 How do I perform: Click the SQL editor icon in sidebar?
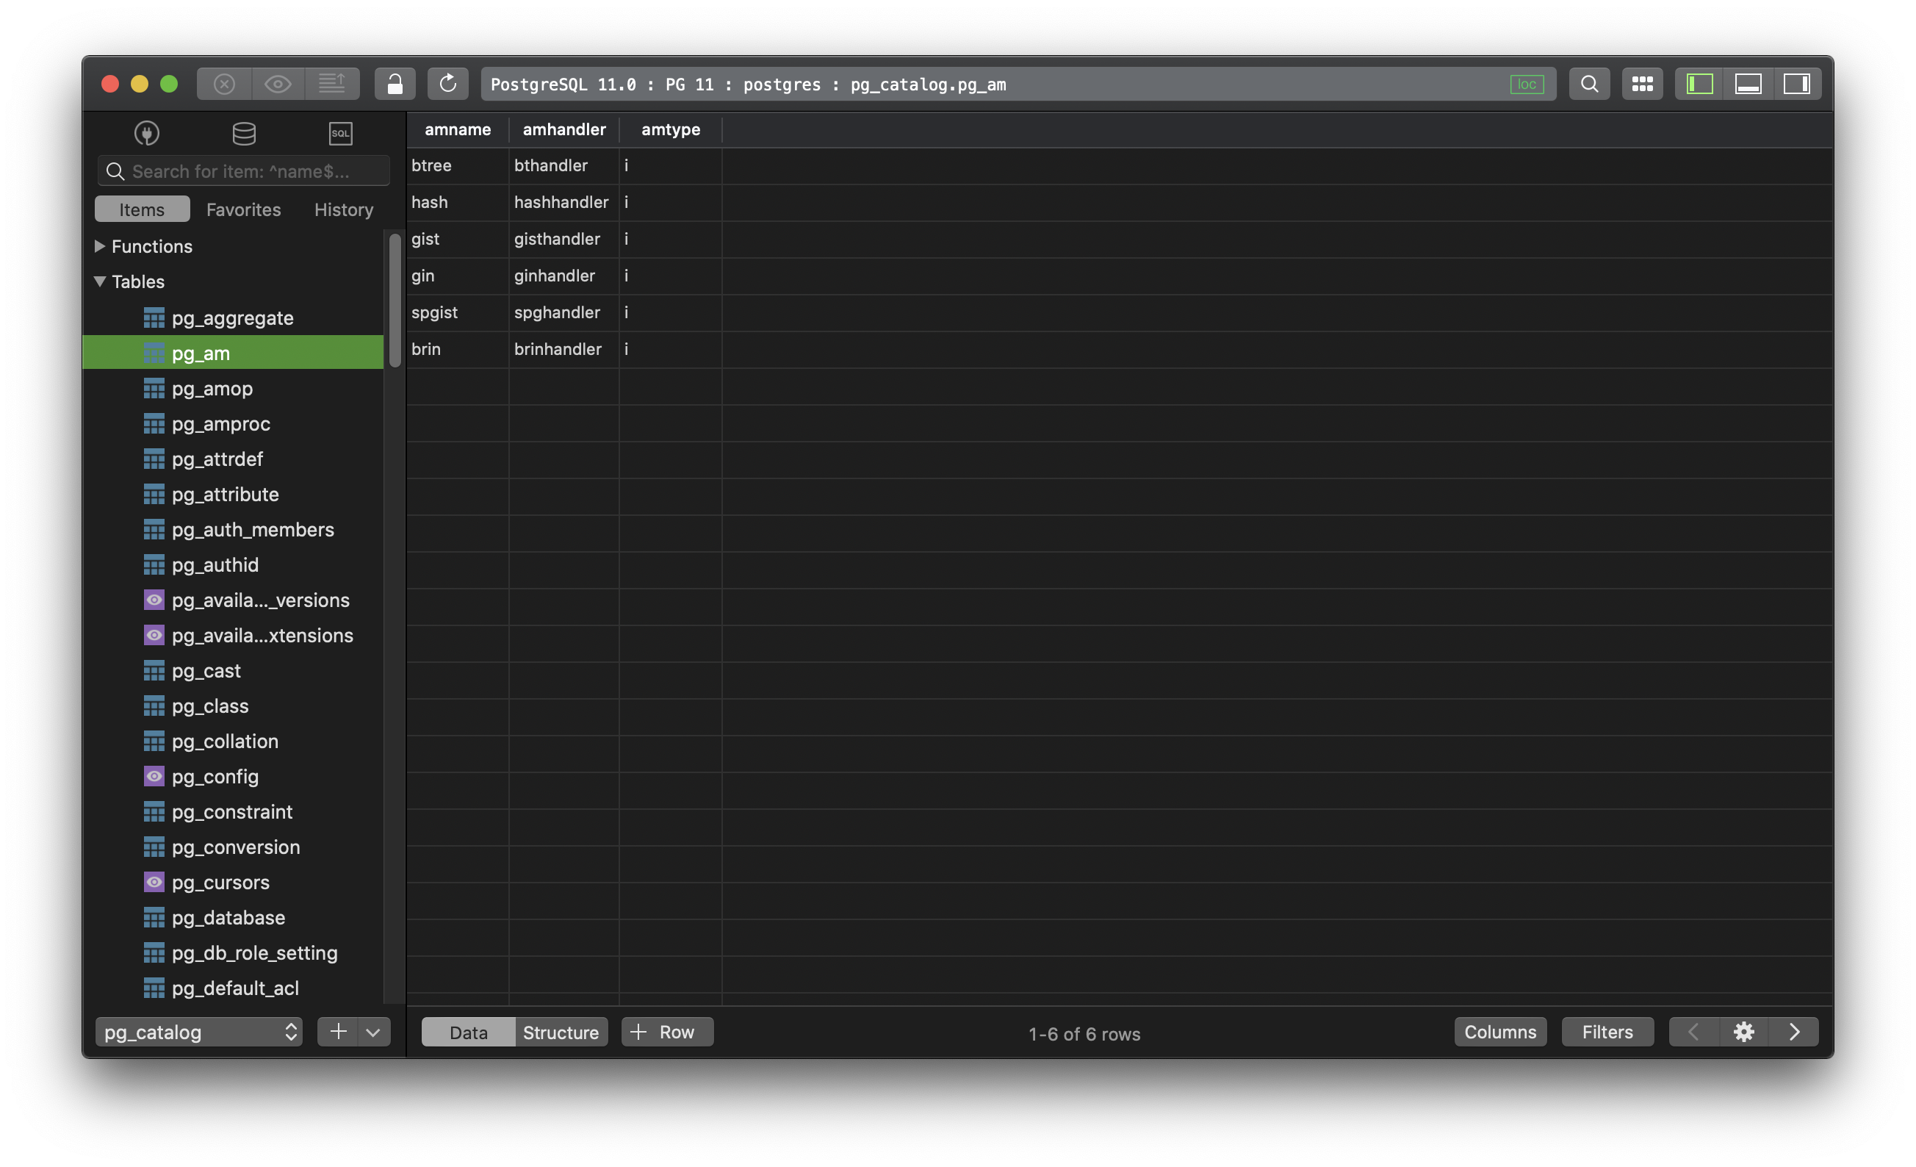point(339,132)
